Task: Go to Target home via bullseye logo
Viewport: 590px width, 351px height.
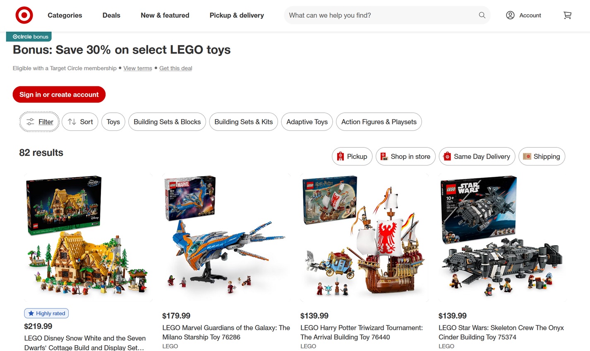Action: pos(24,15)
